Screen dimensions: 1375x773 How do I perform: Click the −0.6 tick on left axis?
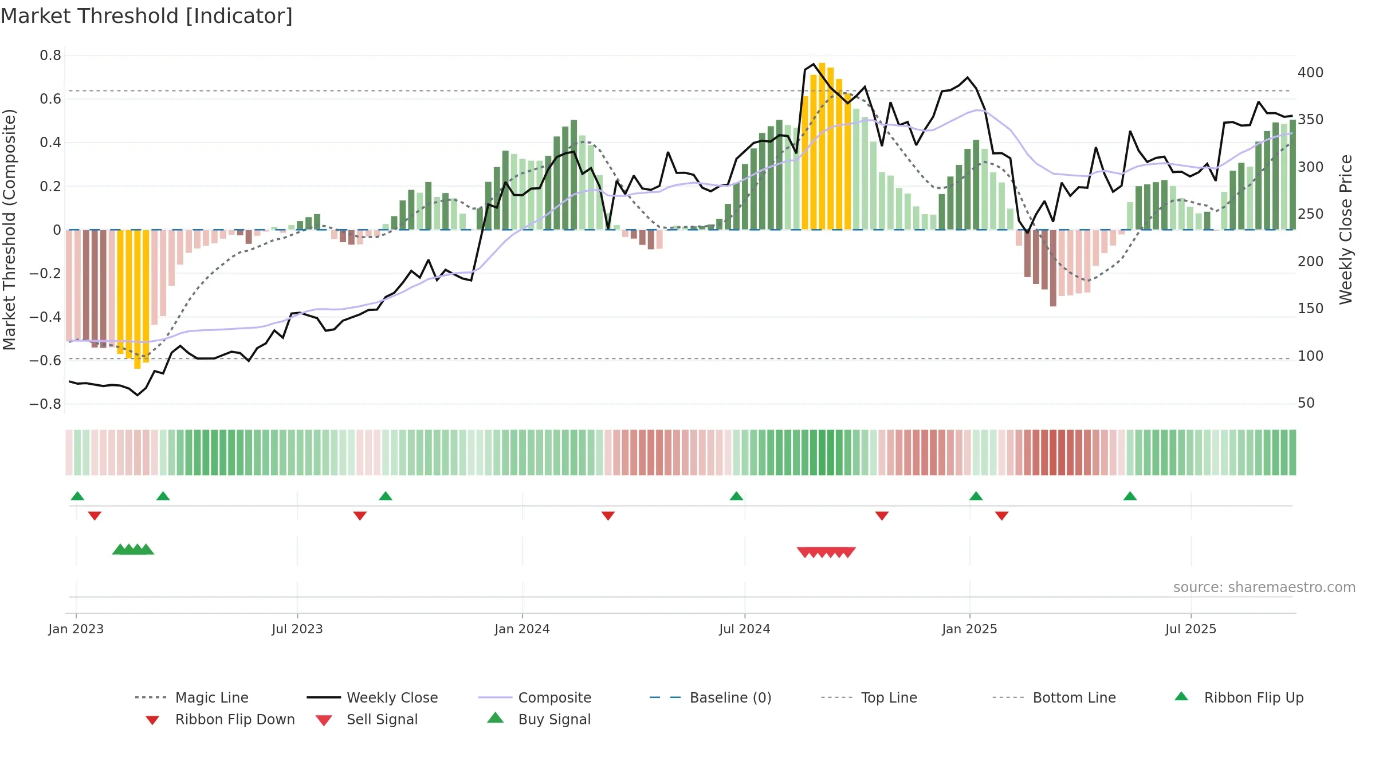[45, 360]
